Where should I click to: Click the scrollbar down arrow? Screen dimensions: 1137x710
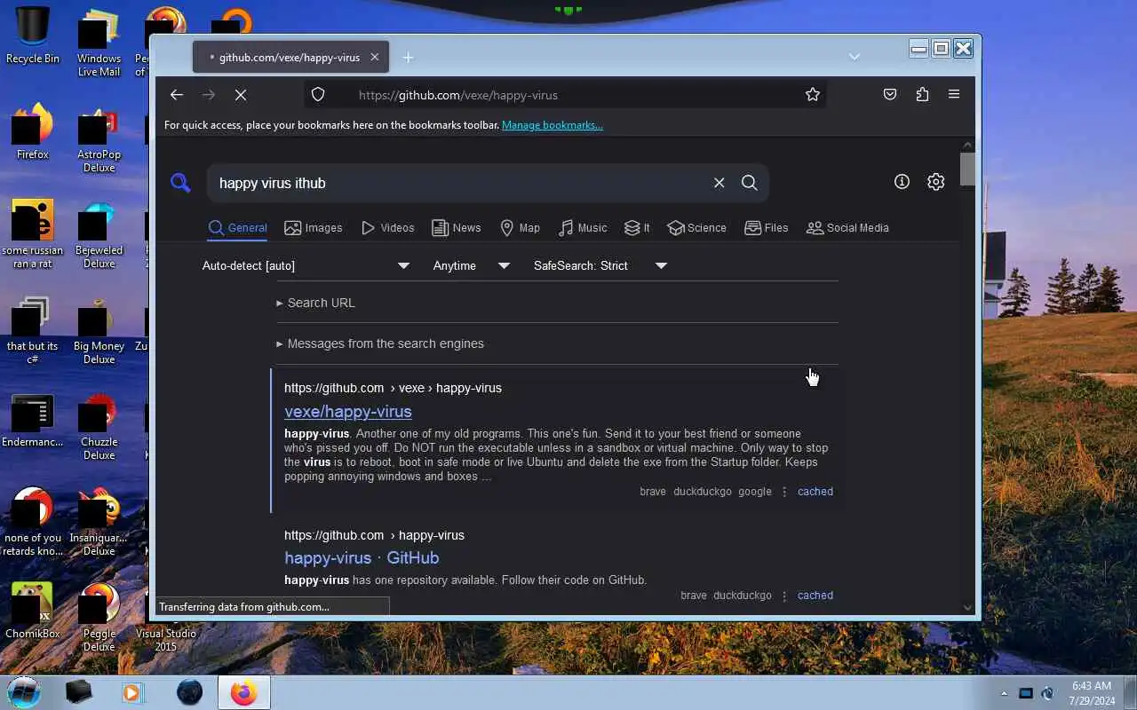pyautogui.click(x=967, y=608)
